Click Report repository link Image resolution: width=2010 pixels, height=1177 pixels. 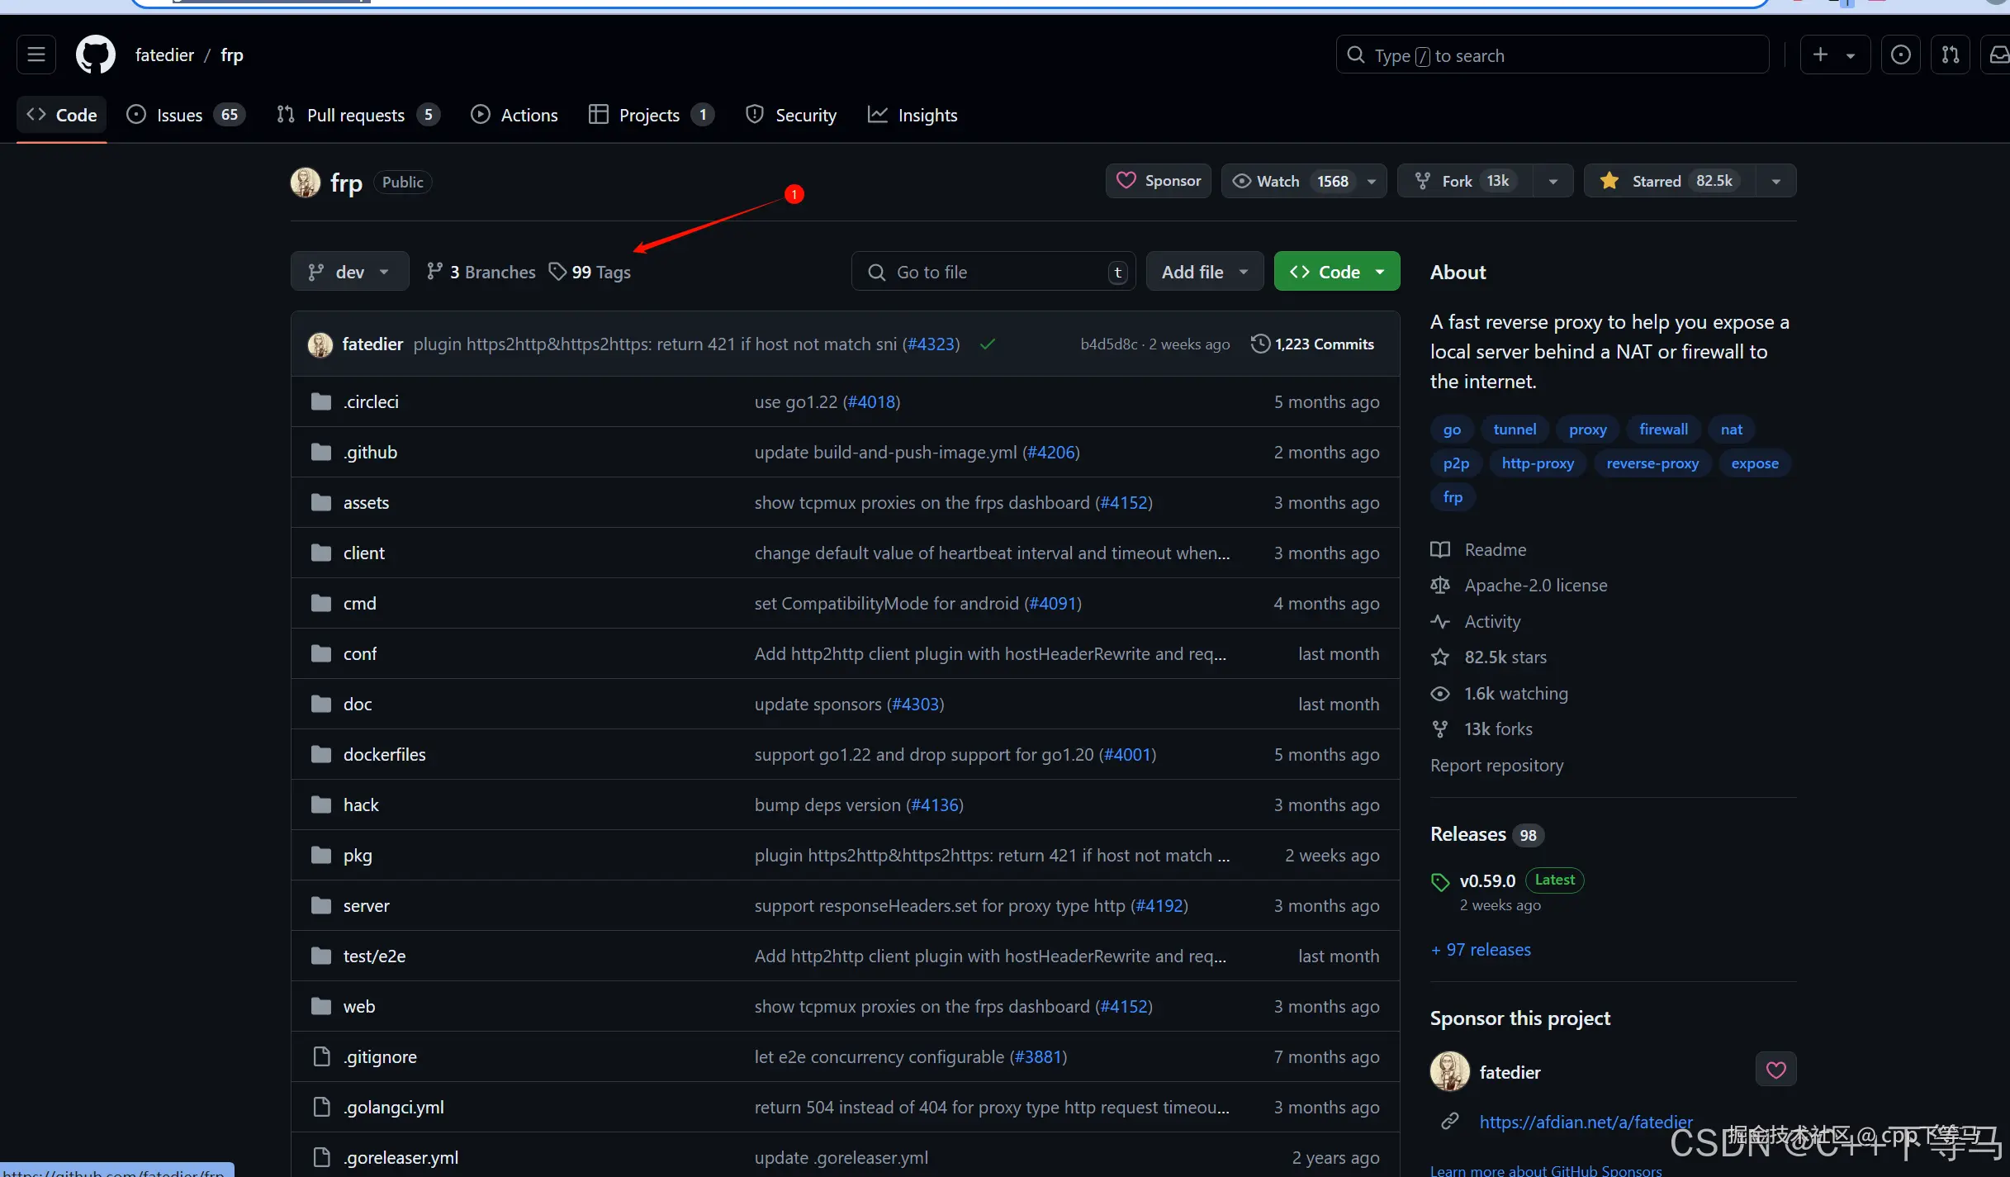[x=1497, y=766]
